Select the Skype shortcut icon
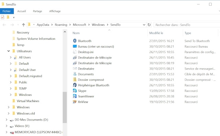The image size is (220, 136). click(75, 90)
